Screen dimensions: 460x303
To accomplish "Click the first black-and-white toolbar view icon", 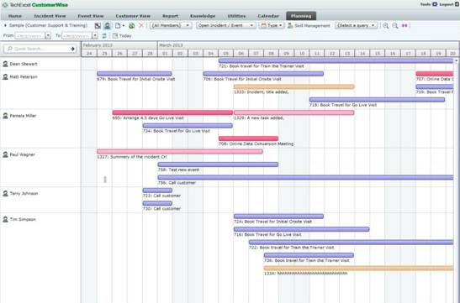I will click(98, 26).
